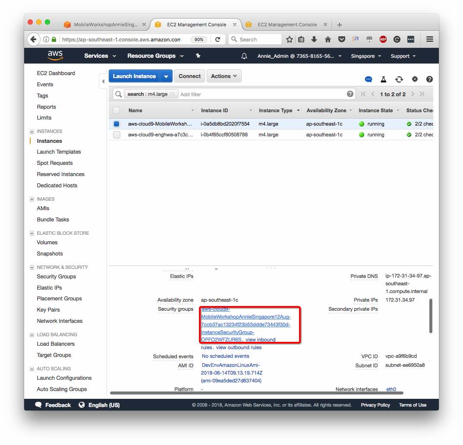Open the Firefox downloads arrow
The height and width of the screenshot is (445, 463).
[x=314, y=39]
